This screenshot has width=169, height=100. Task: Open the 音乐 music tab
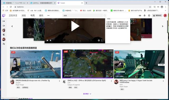[41, 16]
